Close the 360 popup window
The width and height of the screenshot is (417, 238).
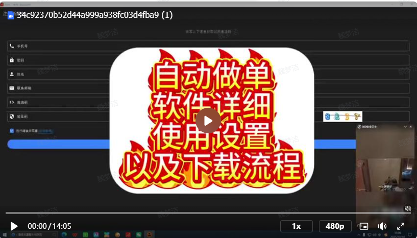(x=410, y=126)
